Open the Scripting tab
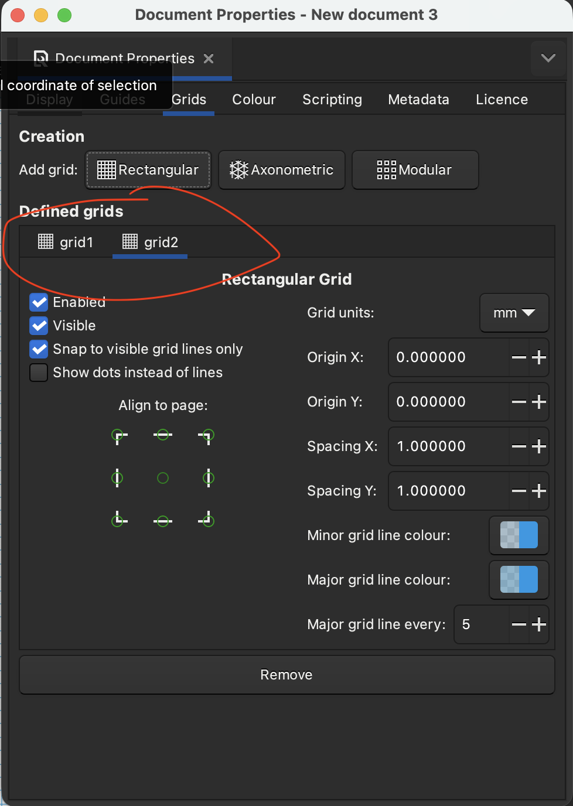The height and width of the screenshot is (806, 573). 332,100
